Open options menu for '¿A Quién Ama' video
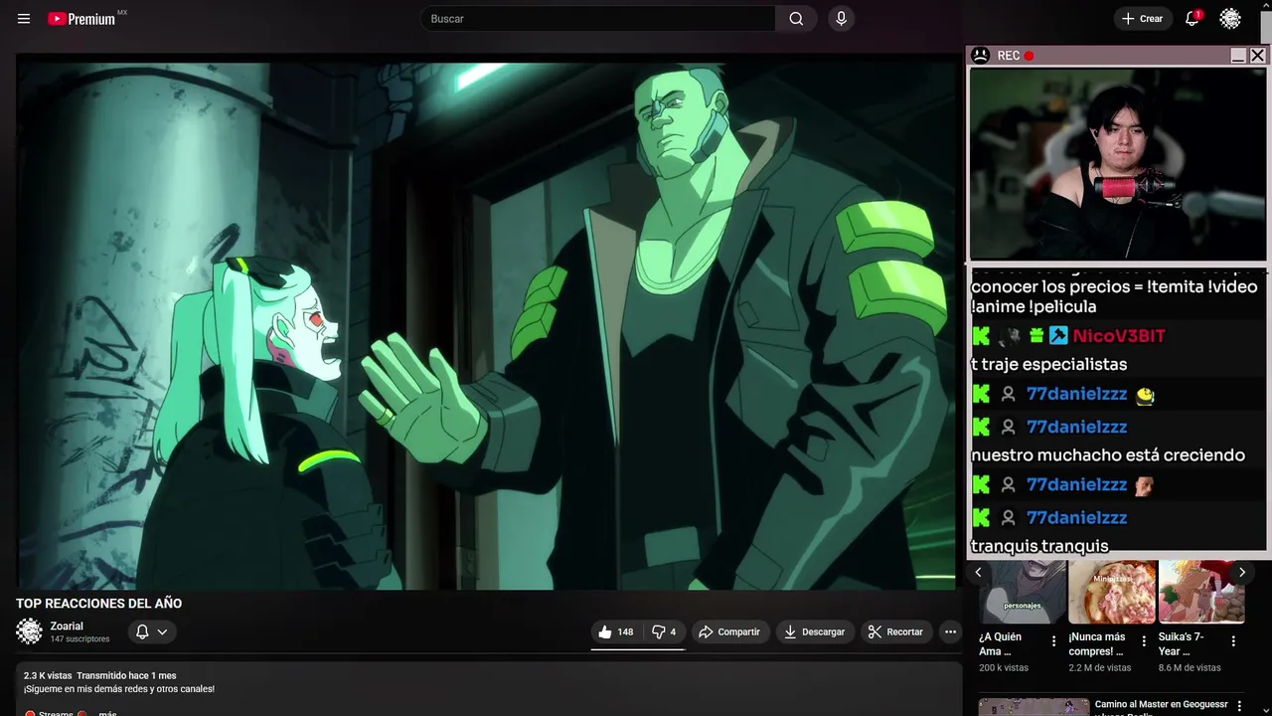 point(1054,641)
